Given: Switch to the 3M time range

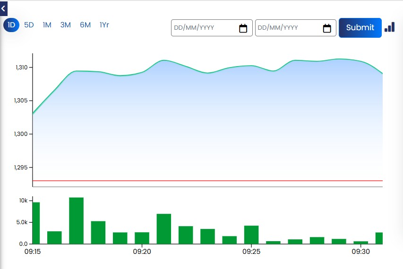Looking at the screenshot, I should tap(66, 25).
